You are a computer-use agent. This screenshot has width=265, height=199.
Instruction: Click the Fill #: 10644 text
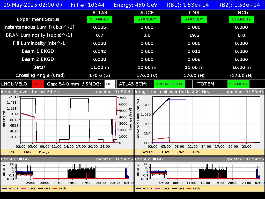click(87, 5)
